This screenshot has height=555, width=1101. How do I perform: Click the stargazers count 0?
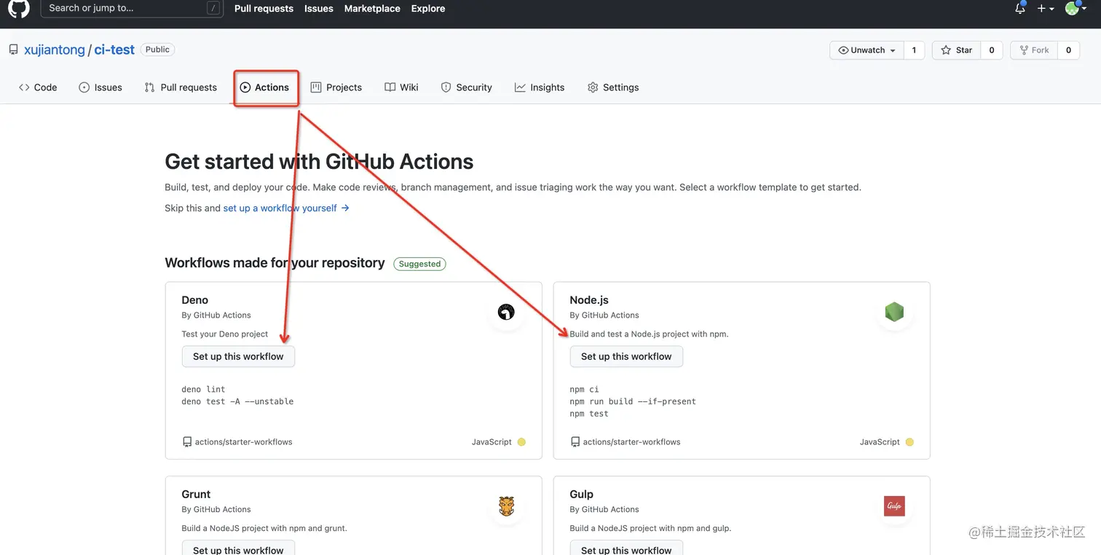(991, 50)
